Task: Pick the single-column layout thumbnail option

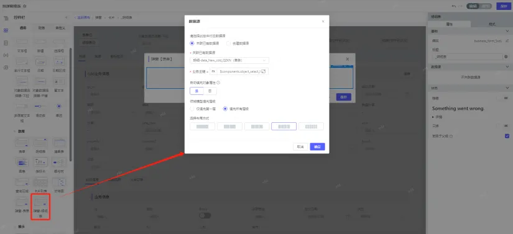Action: point(202,127)
